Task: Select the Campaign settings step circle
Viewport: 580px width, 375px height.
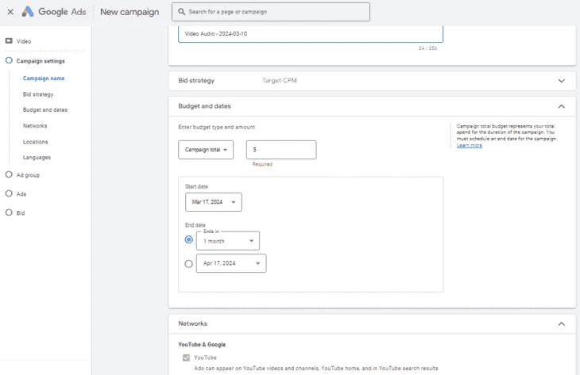Action: click(x=9, y=60)
